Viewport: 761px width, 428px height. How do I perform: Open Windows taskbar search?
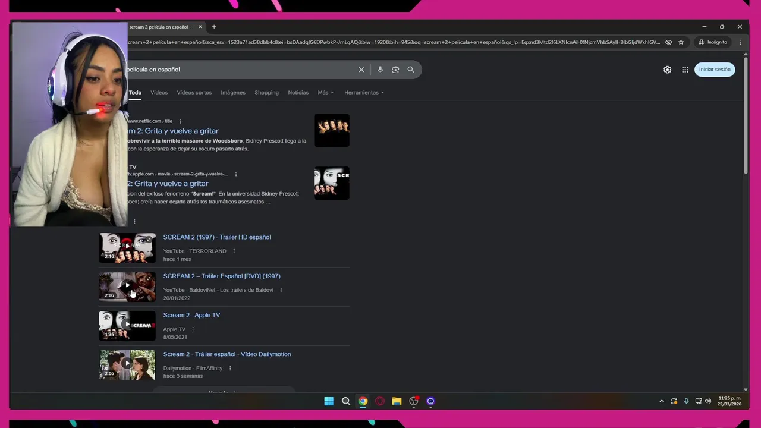(346, 401)
